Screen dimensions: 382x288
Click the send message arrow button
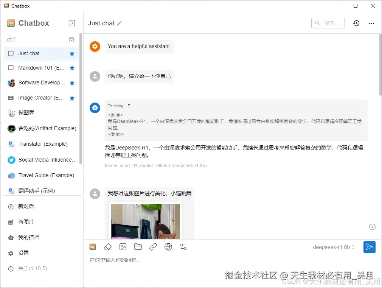coord(370,247)
